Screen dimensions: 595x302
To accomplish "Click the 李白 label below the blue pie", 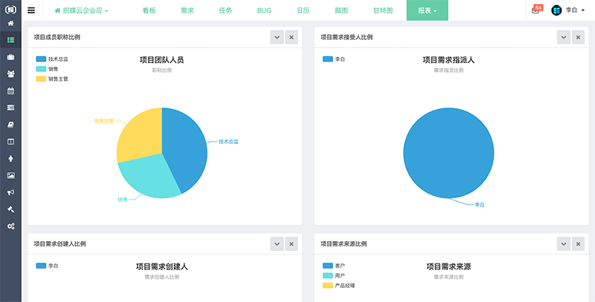I will click(x=480, y=205).
